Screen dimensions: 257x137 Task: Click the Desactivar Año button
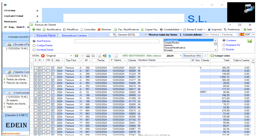[192, 56]
